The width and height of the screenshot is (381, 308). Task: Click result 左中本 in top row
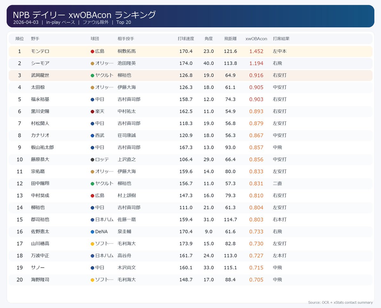[280, 51]
